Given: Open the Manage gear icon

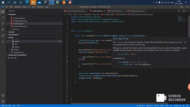Looking at the screenshot, I should [x=3, y=101].
